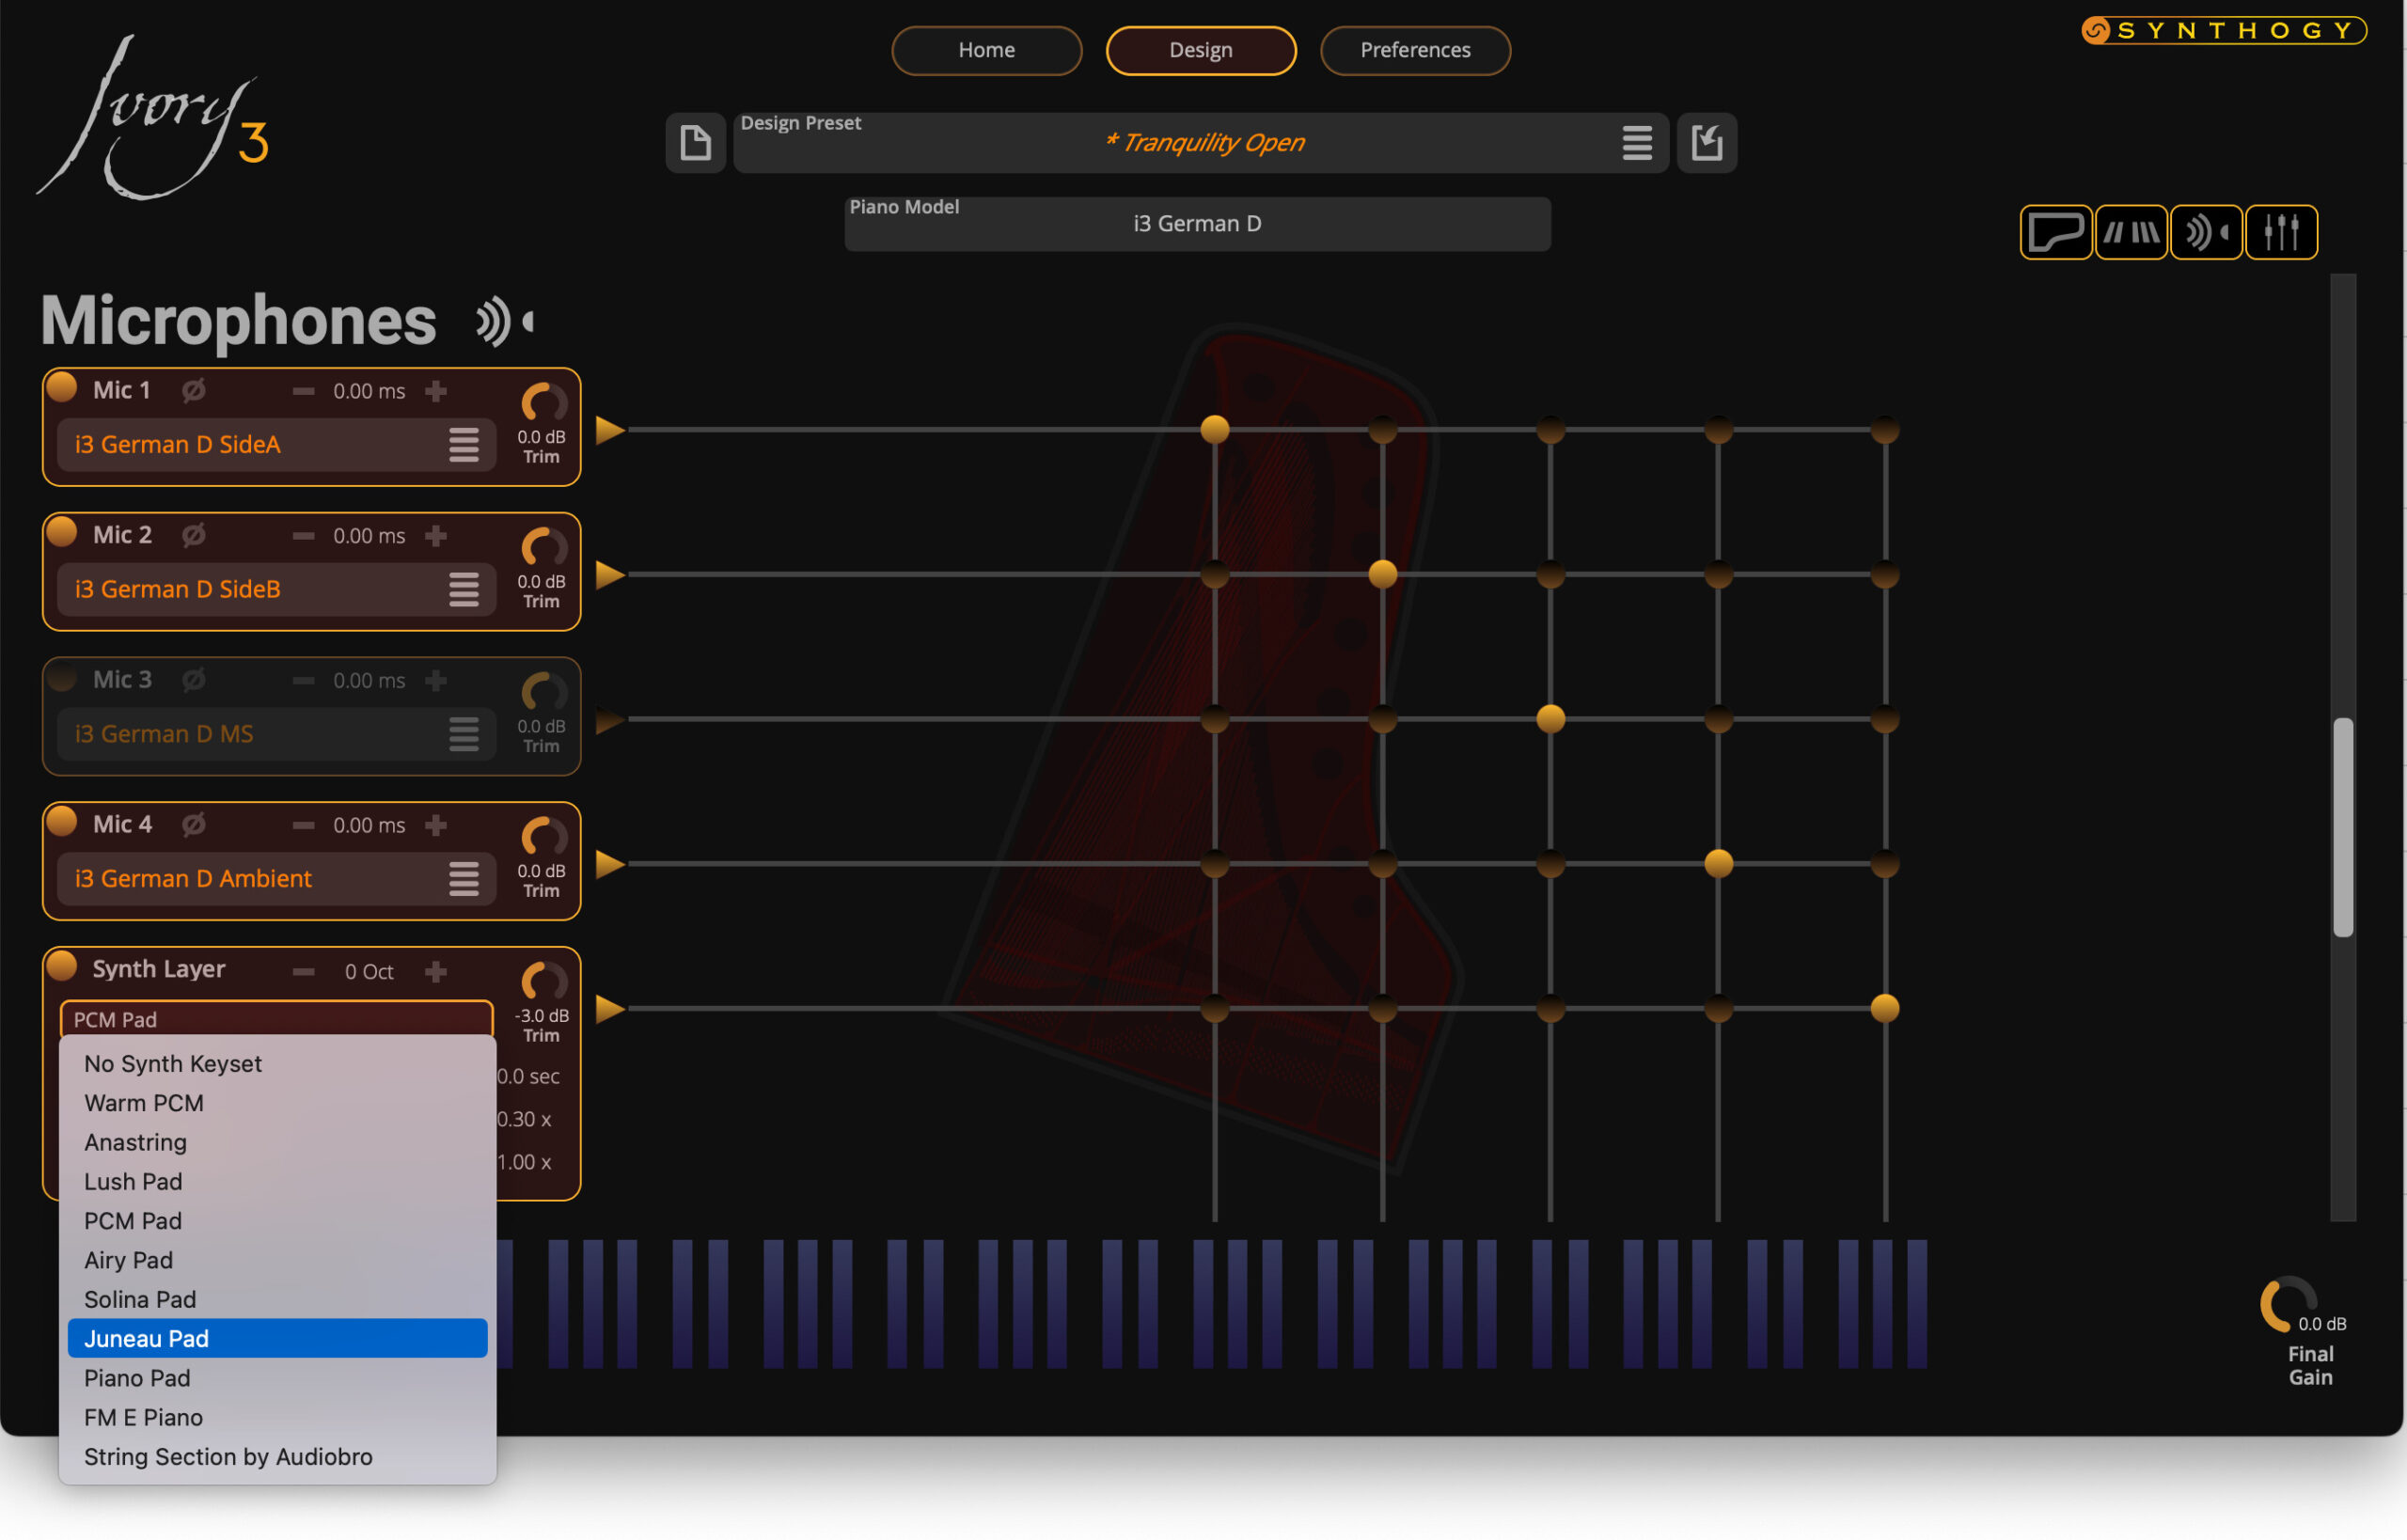
Task: Increase Mic 2 delay with plus
Action: click(x=436, y=536)
